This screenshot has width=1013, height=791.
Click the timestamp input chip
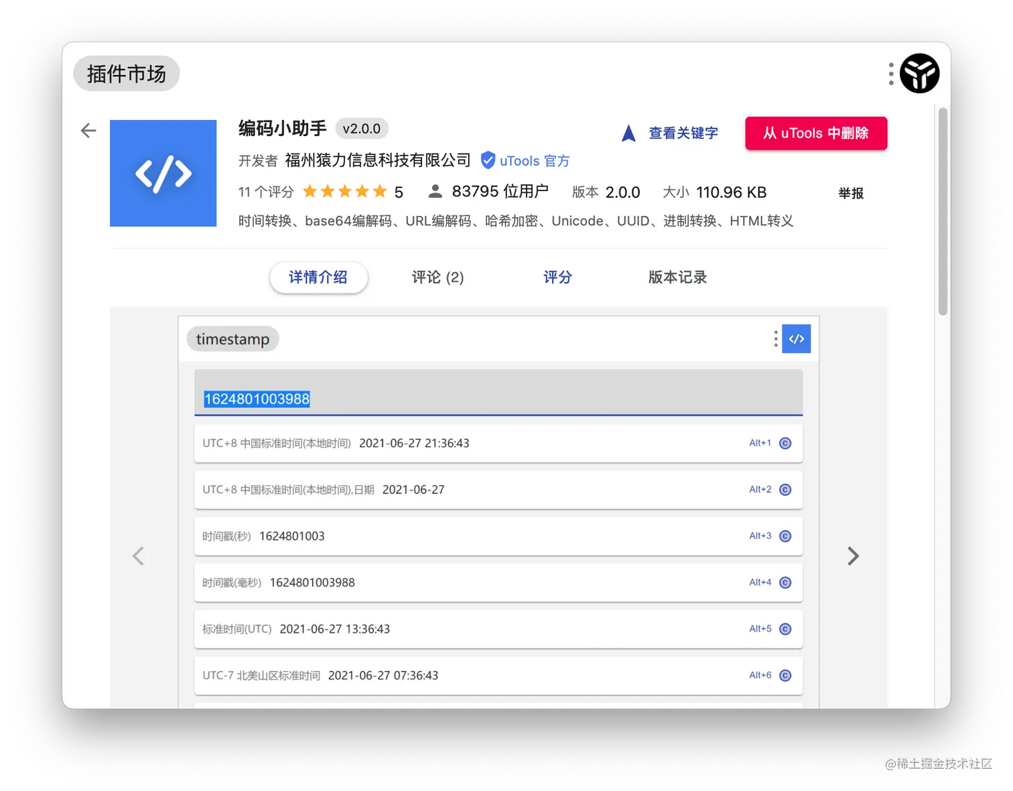(232, 339)
